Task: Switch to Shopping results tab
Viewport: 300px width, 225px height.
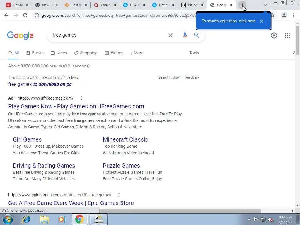Action: [86, 53]
